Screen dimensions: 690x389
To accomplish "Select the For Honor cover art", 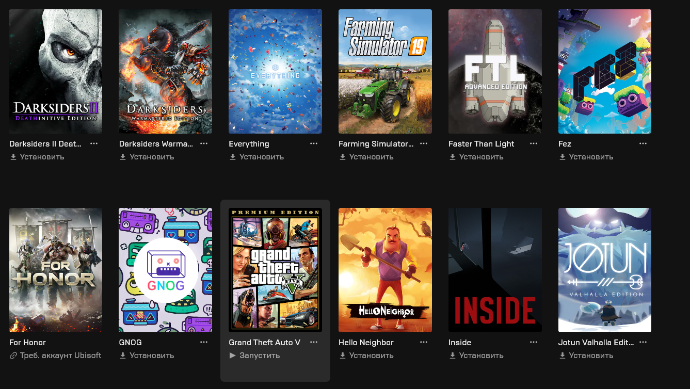I will click(x=56, y=270).
